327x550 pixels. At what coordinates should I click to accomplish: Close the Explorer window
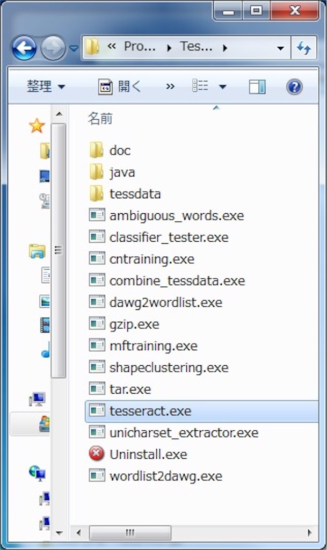tap(294, 11)
